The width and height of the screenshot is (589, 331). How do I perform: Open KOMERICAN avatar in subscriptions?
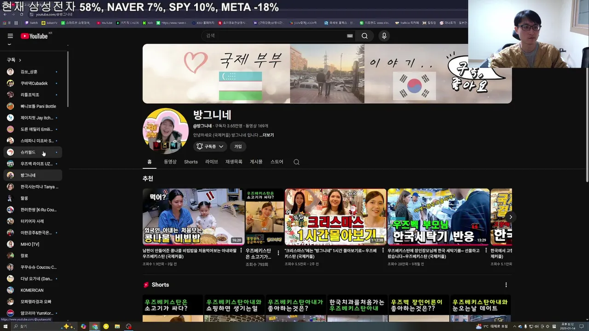(x=10, y=290)
